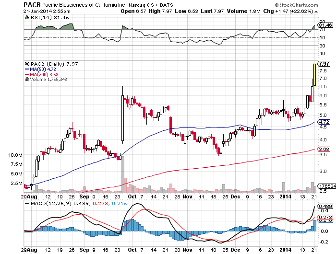Click the 81.46 RSI value tag
This screenshot has height=254, width=336.
point(325,25)
